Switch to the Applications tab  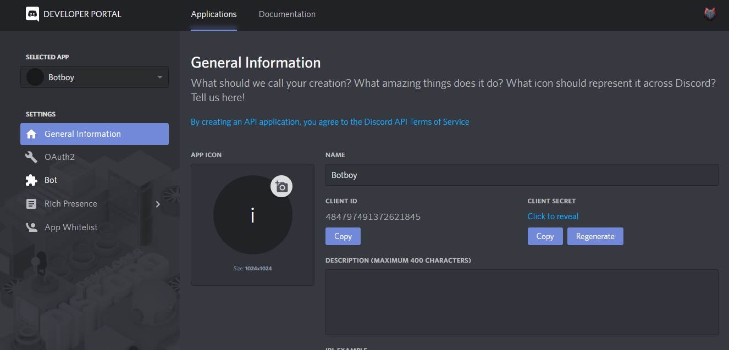(213, 14)
